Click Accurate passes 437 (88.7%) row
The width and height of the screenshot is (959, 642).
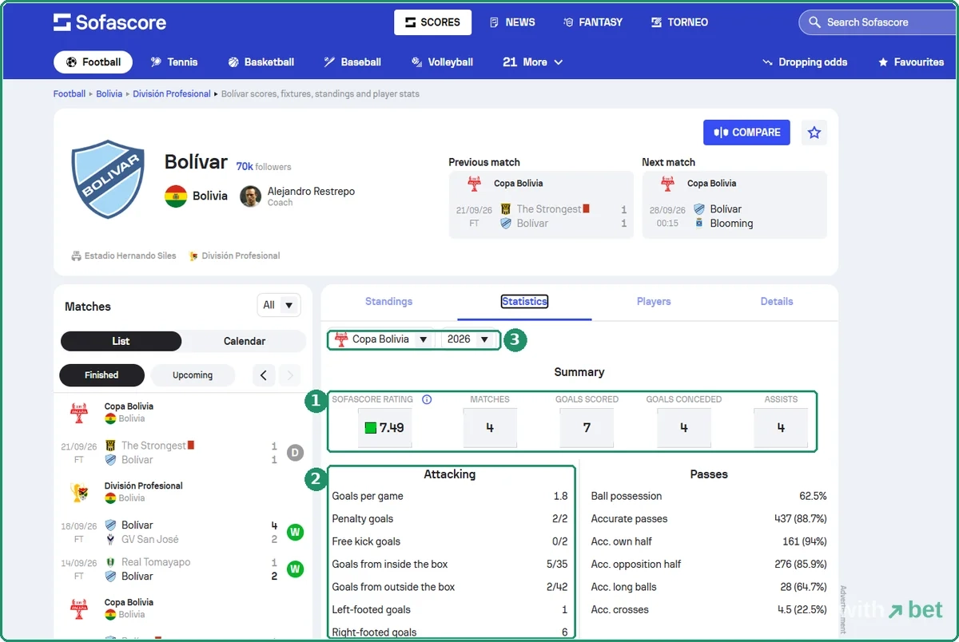709,519
